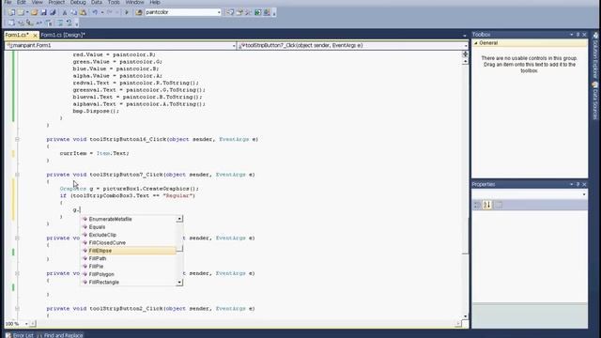Viewport: 601px width, 338px height.
Task: Close the Form1.cs* tab with its X
Action: coord(35,36)
